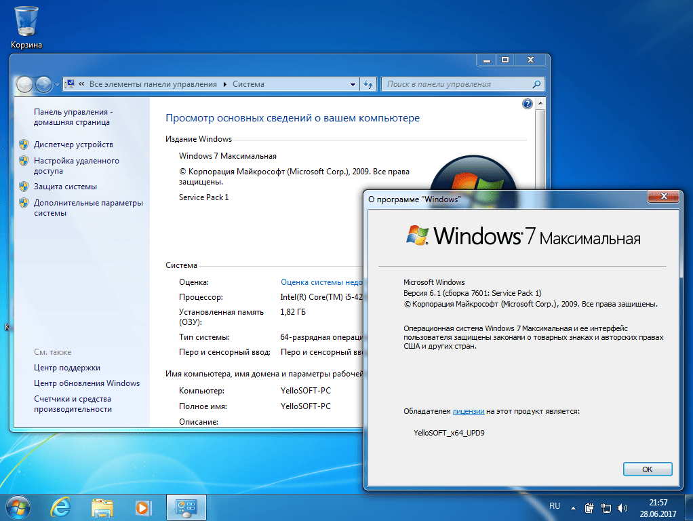
Task: Show hidden tray icons with the arrow
Action: click(573, 508)
